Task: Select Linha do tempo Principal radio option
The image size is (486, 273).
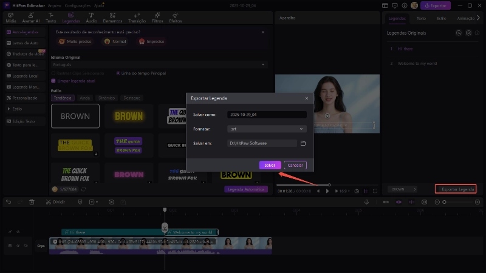Action: pos(118,73)
